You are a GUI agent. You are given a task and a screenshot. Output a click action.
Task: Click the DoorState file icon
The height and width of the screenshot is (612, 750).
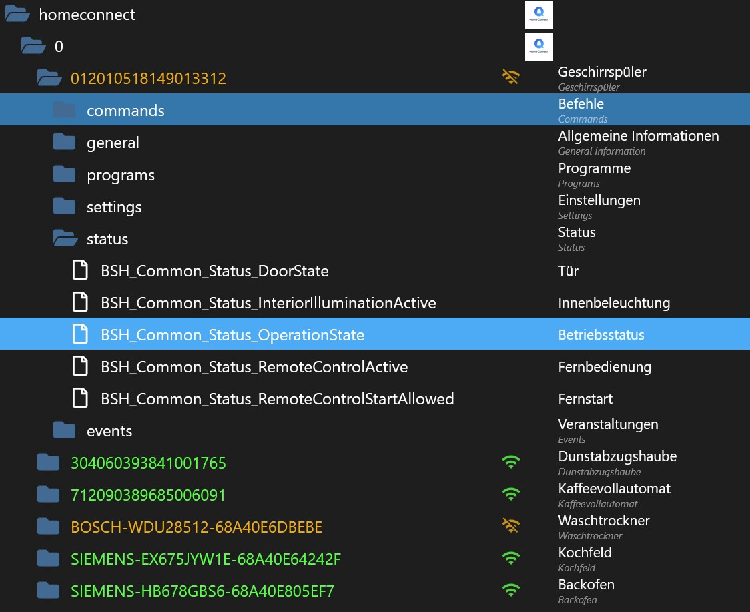coord(80,270)
